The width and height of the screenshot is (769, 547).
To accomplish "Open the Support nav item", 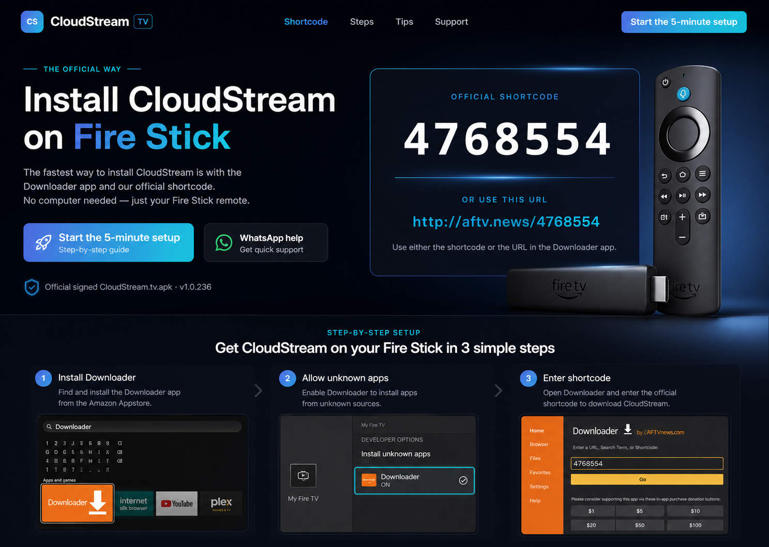I will click(451, 22).
